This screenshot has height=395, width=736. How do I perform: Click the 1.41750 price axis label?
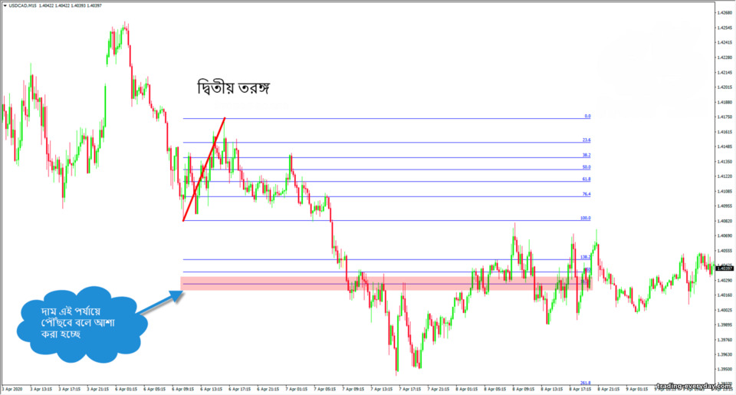(x=724, y=117)
